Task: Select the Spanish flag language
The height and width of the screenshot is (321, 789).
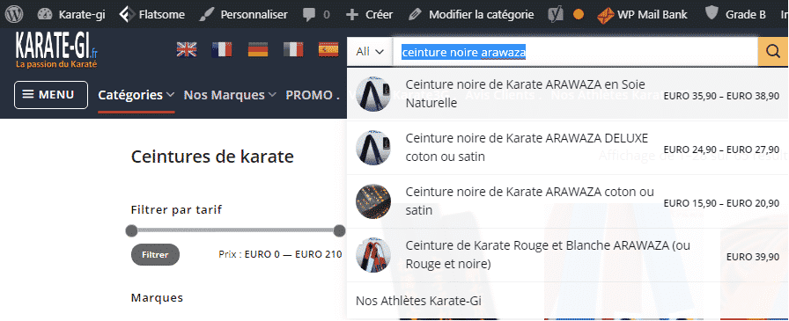Action: (x=328, y=49)
